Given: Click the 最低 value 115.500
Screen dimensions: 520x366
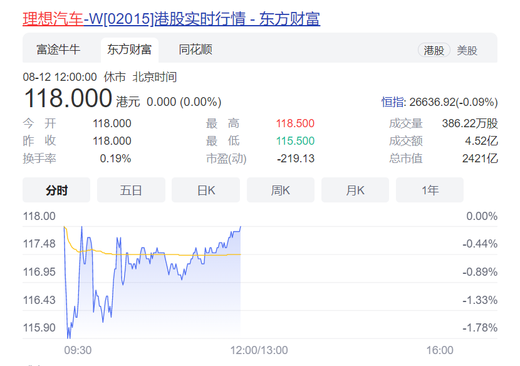Looking at the screenshot, I should pos(295,141).
